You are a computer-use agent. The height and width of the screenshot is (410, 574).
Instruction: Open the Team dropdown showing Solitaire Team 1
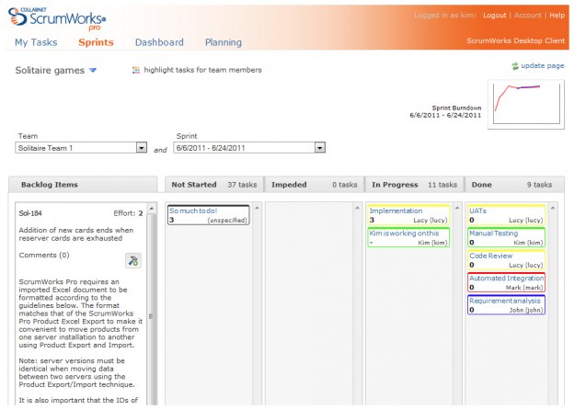pos(82,147)
